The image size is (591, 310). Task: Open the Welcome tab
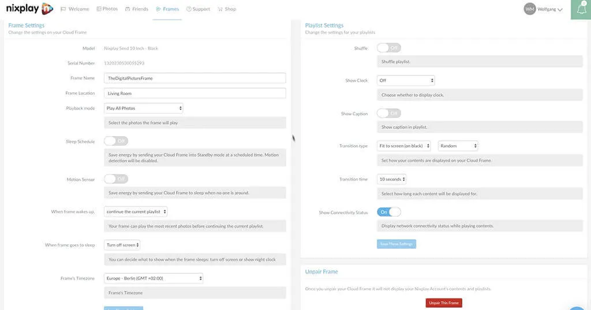(75, 9)
